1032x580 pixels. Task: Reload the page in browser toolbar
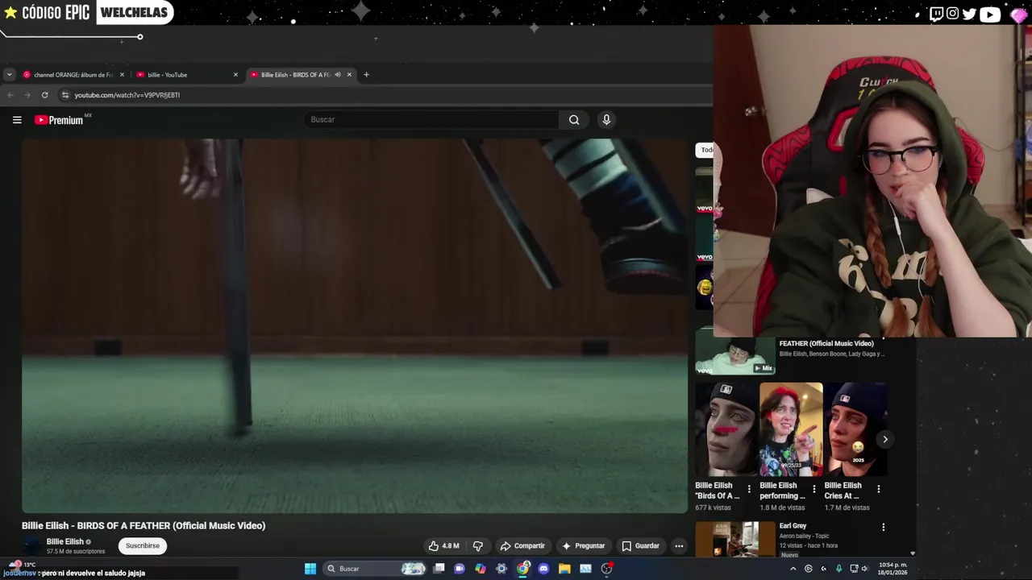(44, 95)
